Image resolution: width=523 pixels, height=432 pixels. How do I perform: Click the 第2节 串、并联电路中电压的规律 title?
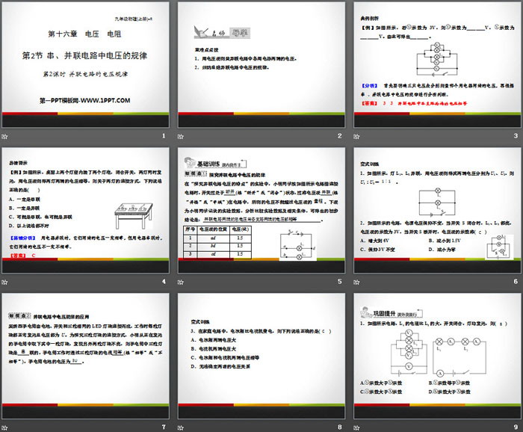click(84, 56)
